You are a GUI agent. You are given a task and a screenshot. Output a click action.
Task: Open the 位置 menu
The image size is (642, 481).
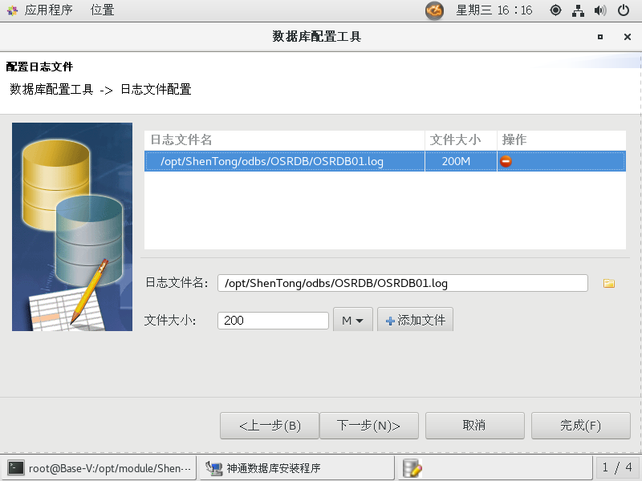(102, 10)
